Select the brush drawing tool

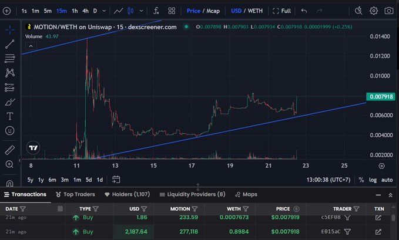10,102
